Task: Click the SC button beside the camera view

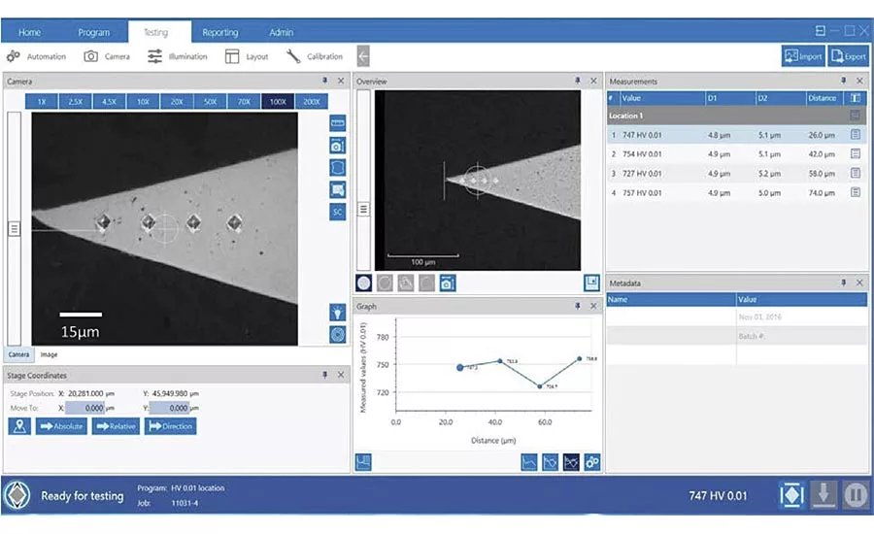Action: pyautogui.click(x=337, y=212)
